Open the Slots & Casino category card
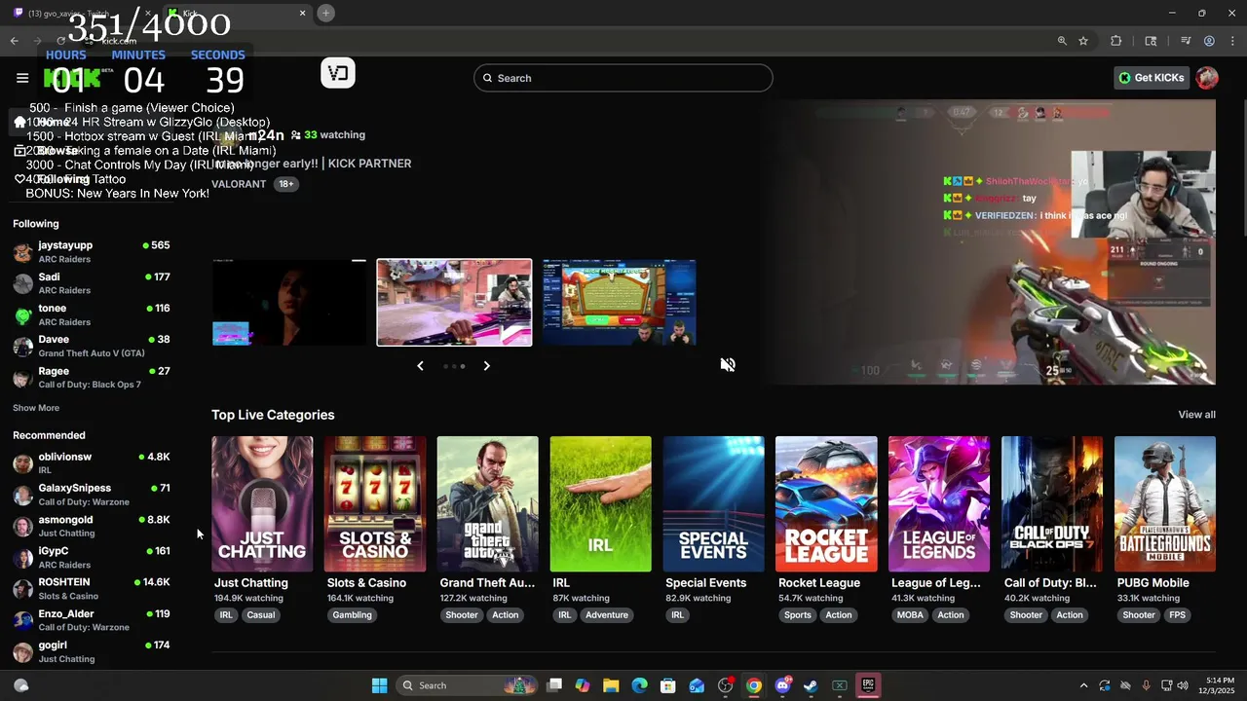Viewport: 1247px width, 701px height. click(375, 503)
